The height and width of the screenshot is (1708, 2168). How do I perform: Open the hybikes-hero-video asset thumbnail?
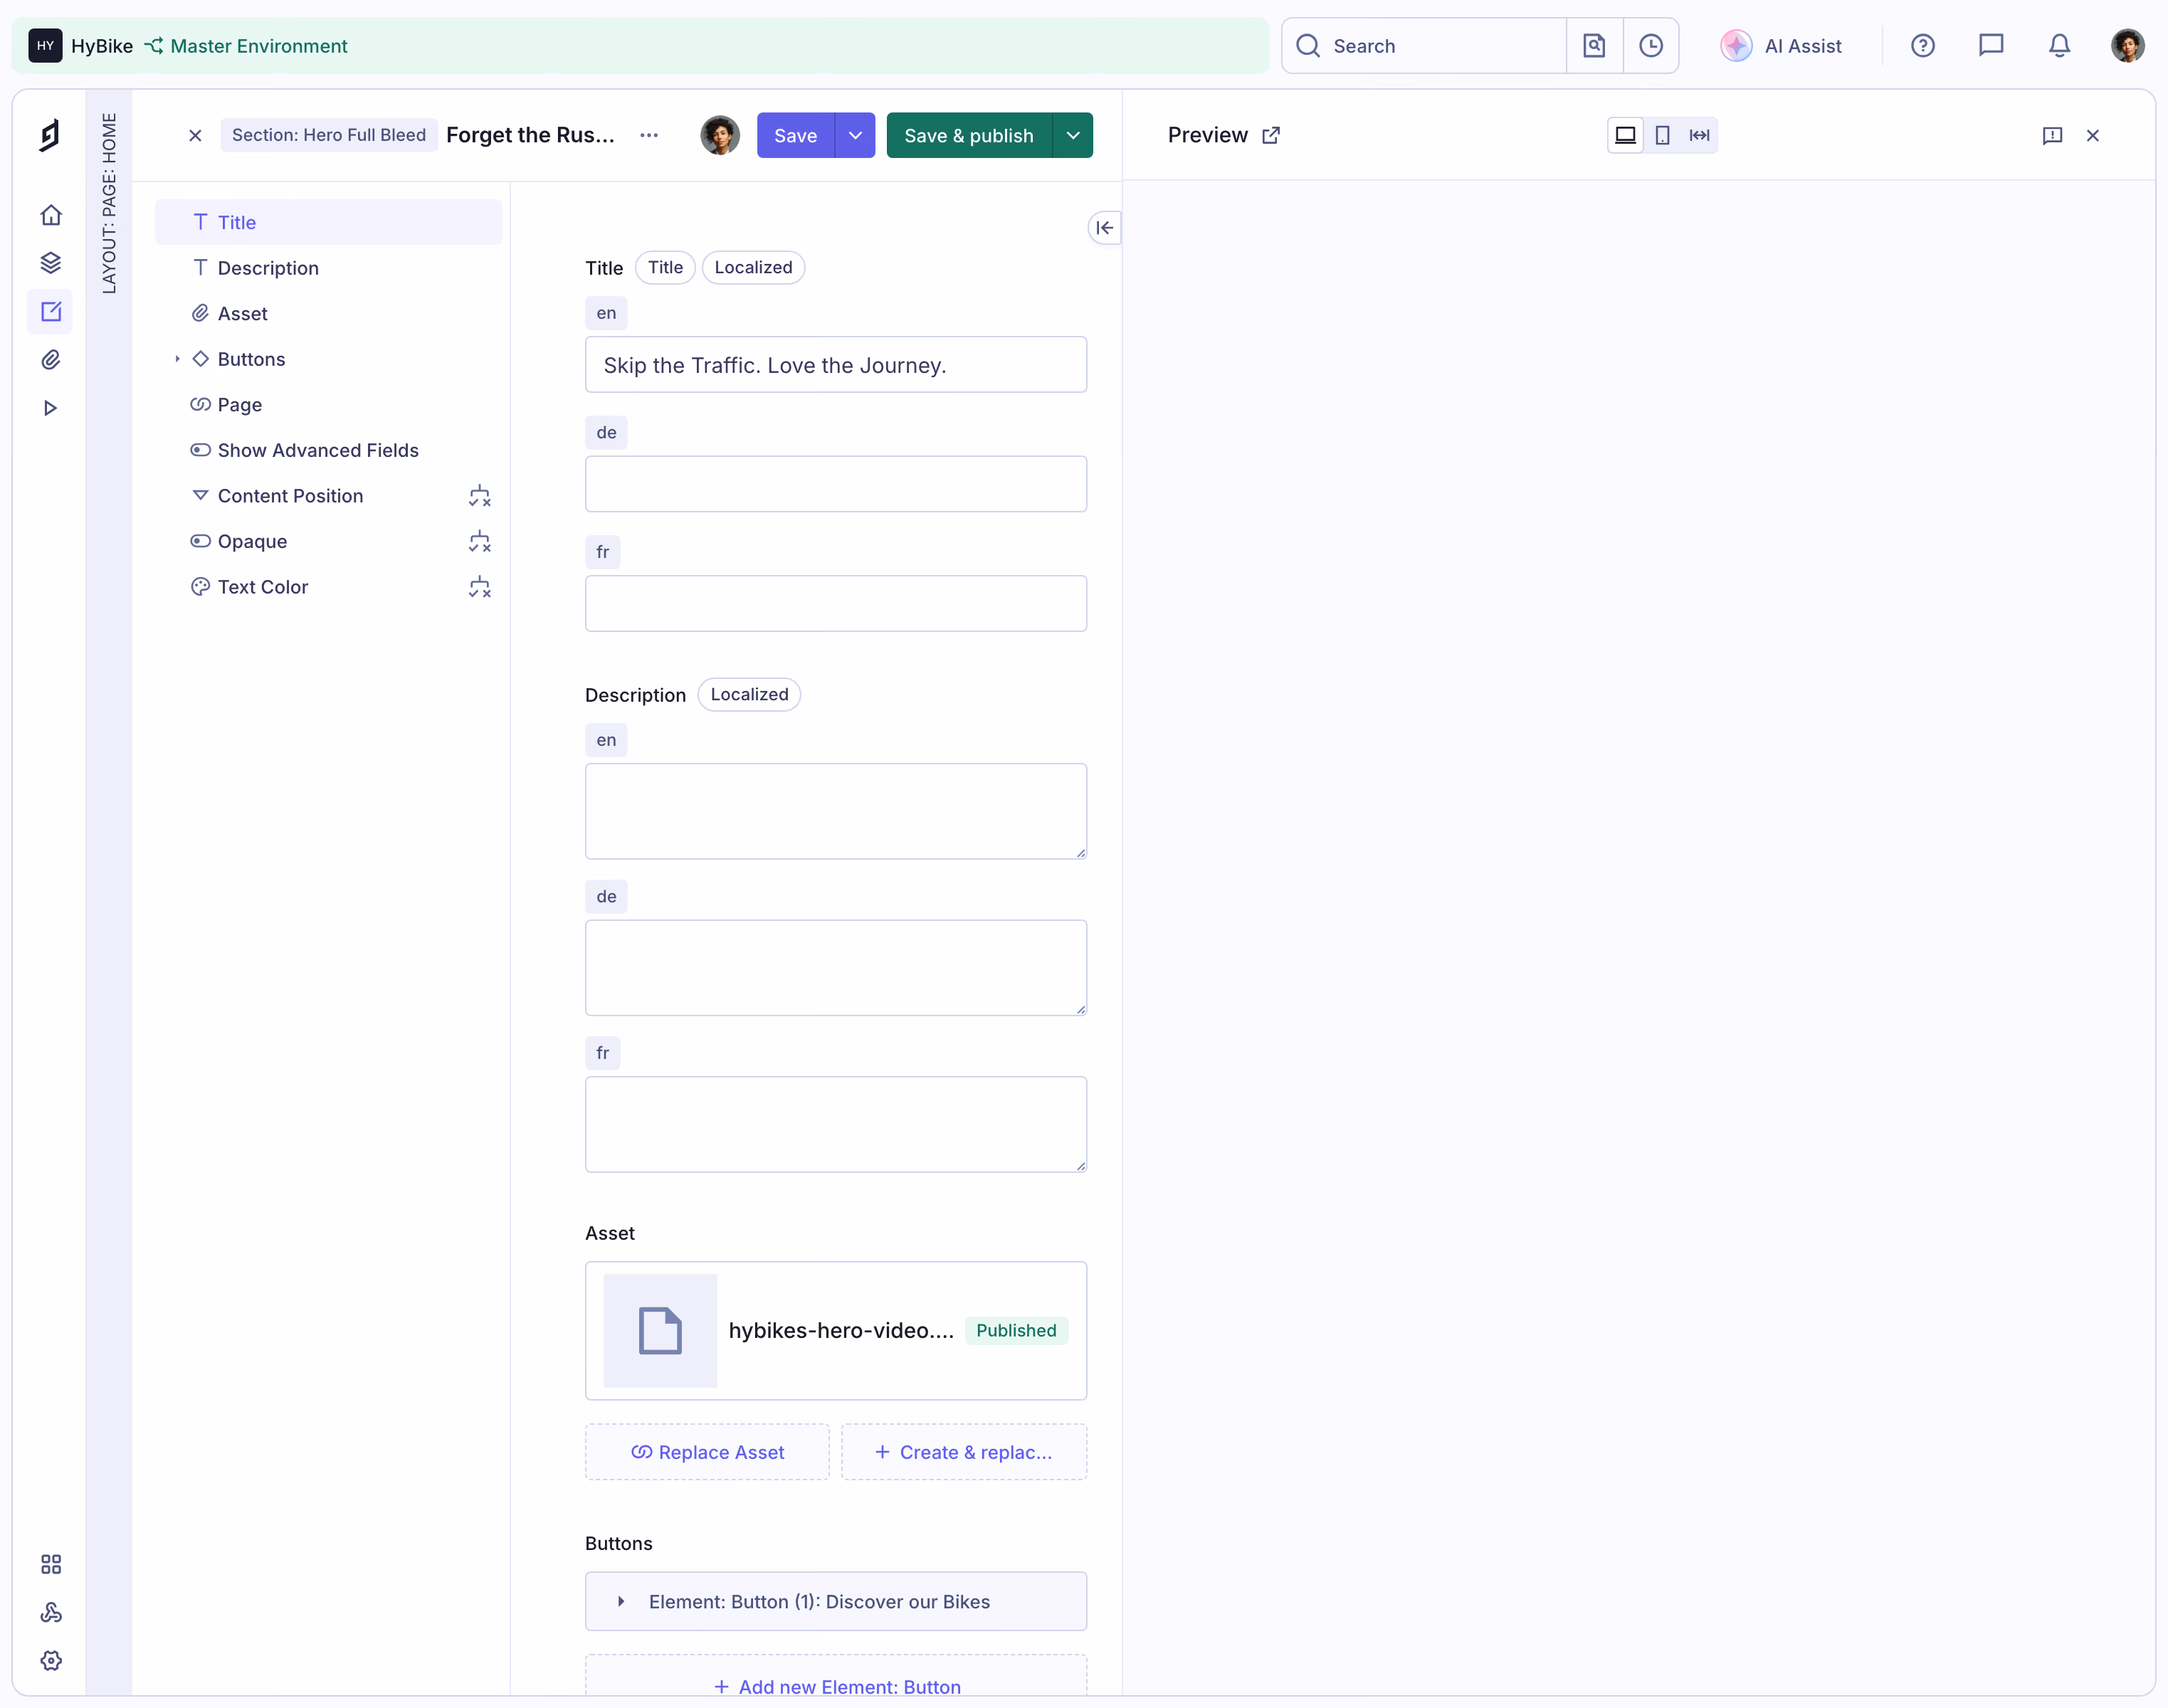pos(660,1331)
